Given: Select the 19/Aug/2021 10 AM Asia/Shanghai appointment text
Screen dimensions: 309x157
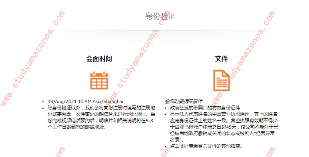Looking at the screenshot, I should [x=85, y=101].
